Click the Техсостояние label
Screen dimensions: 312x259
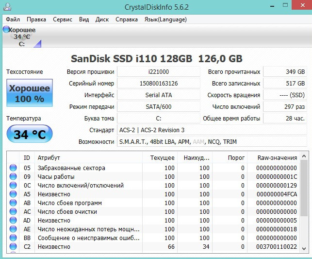pyautogui.click(x=24, y=72)
